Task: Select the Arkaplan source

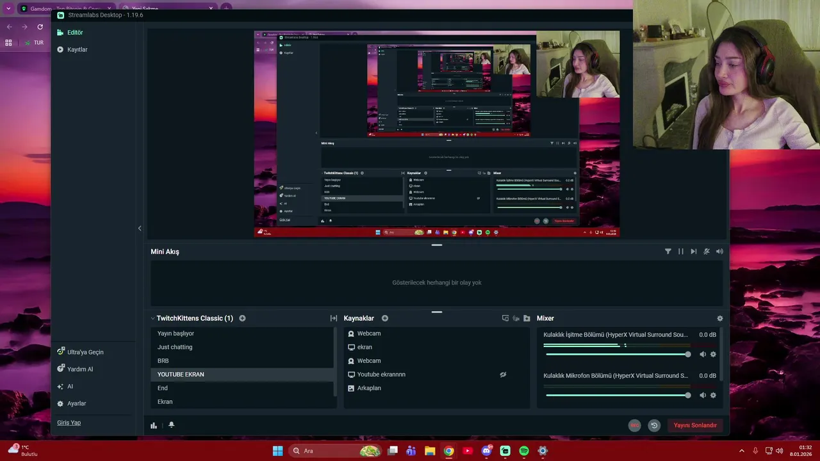Action: pos(437,388)
